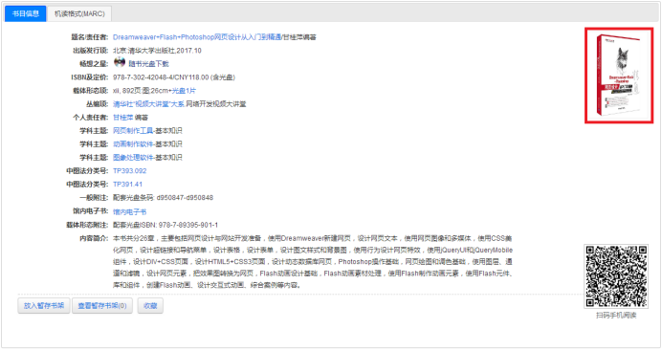662x351 pixels.
Task: Select the ISBN text 978-7-302-42048-4/CNY118.00
Action: tap(161, 77)
